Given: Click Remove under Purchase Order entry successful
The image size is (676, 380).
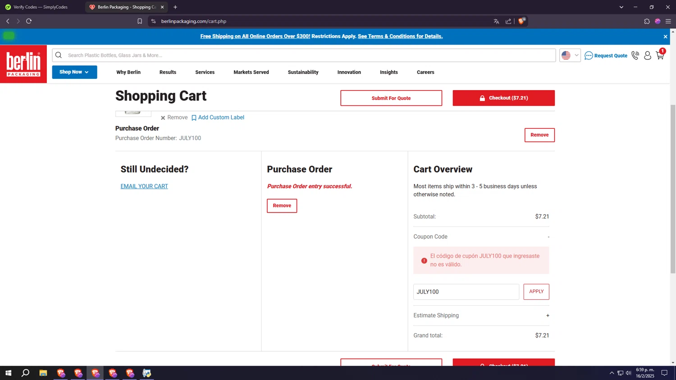Looking at the screenshot, I should click(x=282, y=206).
